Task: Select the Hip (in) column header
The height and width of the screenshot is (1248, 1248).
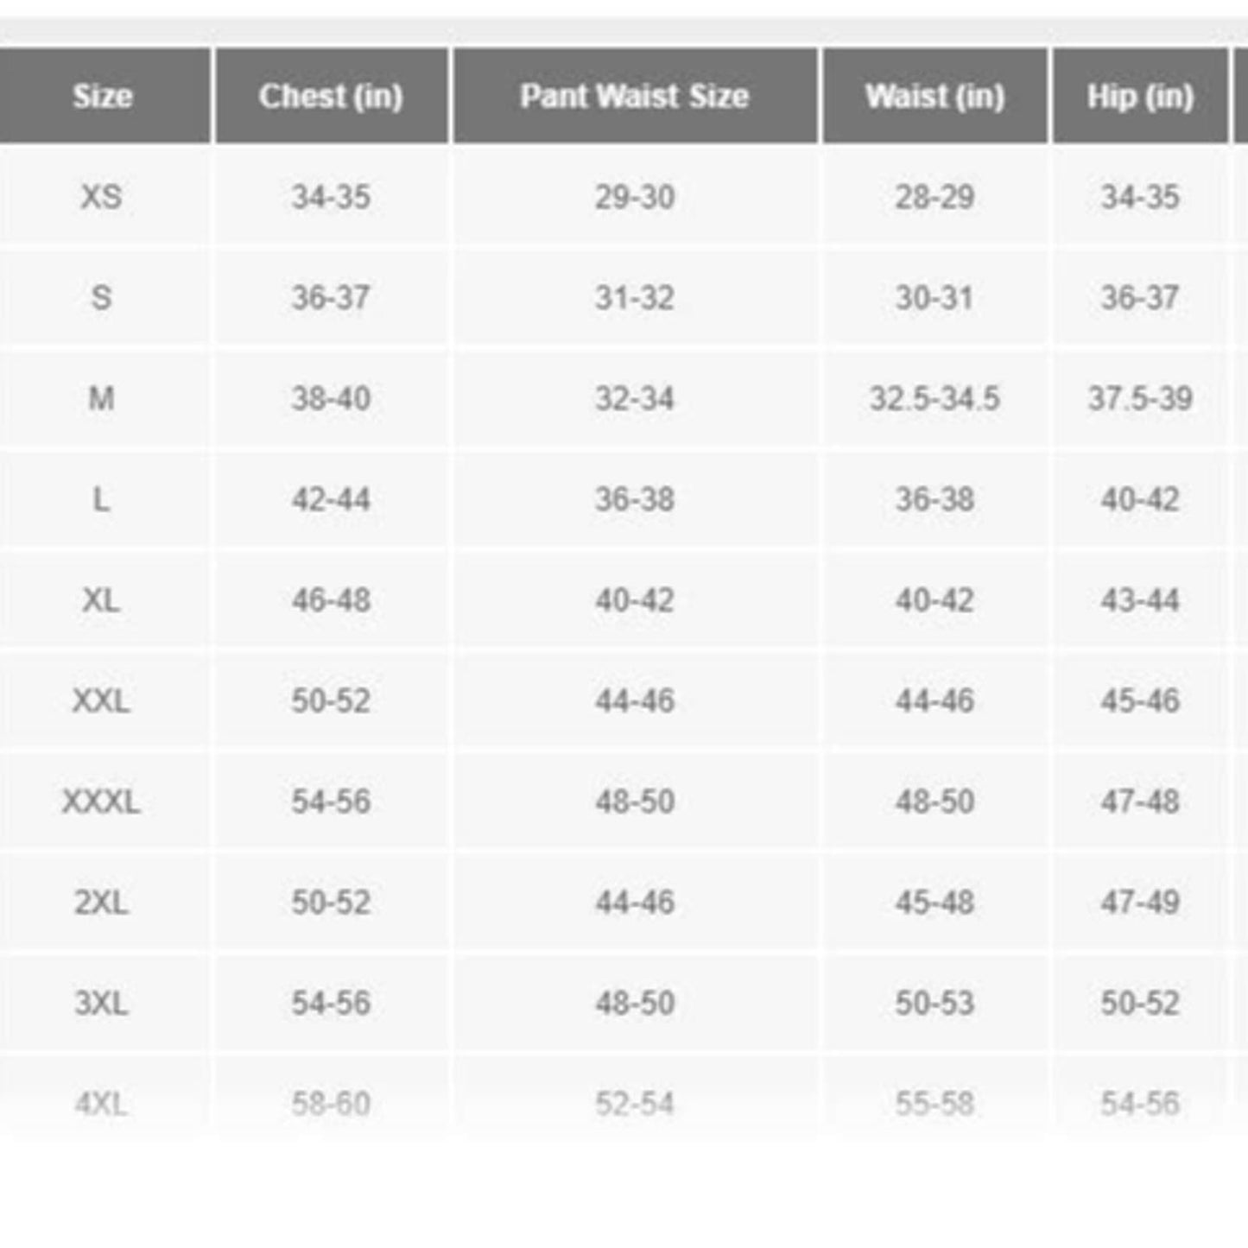Action: tap(1140, 96)
